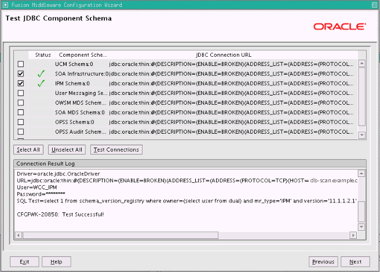Click the CFGFWK-20850: Test Successful! message
This screenshot has height=272, width=380.
tap(60, 215)
